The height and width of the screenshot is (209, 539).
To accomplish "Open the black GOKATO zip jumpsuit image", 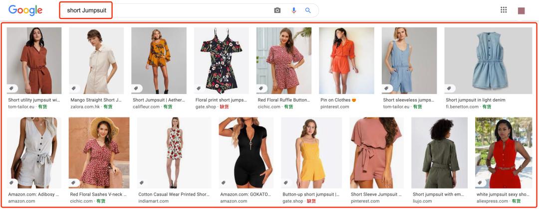I will 246,153.
